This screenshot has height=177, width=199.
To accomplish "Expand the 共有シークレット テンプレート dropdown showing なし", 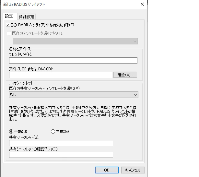I will coord(74,95).
